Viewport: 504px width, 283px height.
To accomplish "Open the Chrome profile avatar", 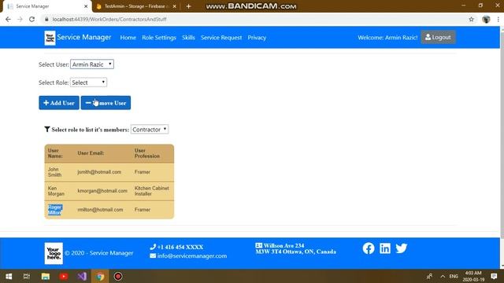I will [x=486, y=19].
